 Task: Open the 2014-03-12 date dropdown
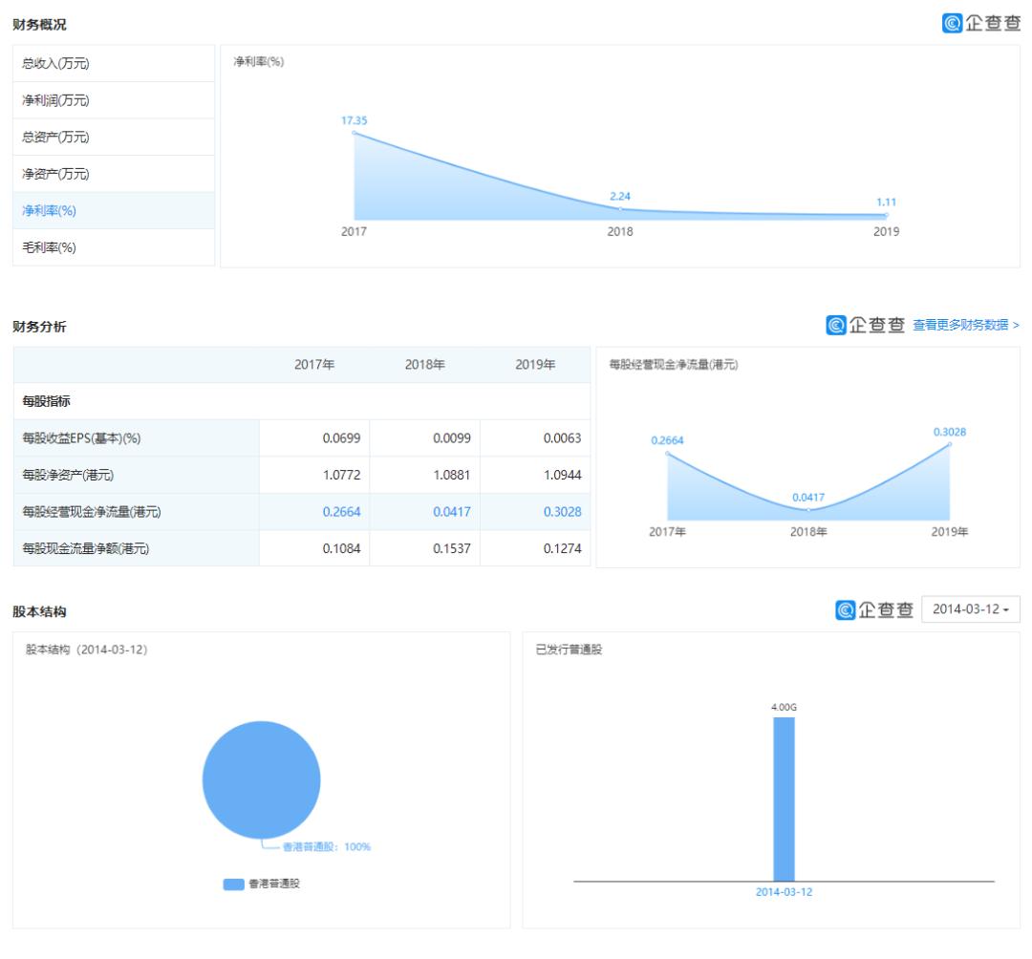pos(971,609)
